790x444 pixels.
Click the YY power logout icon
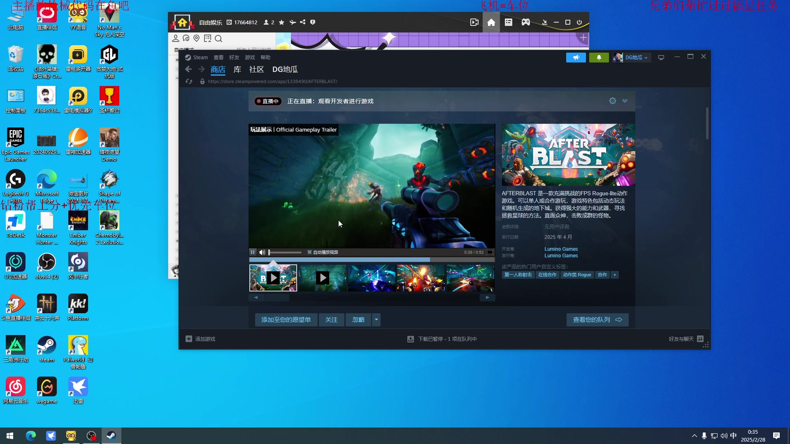(x=579, y=22)
